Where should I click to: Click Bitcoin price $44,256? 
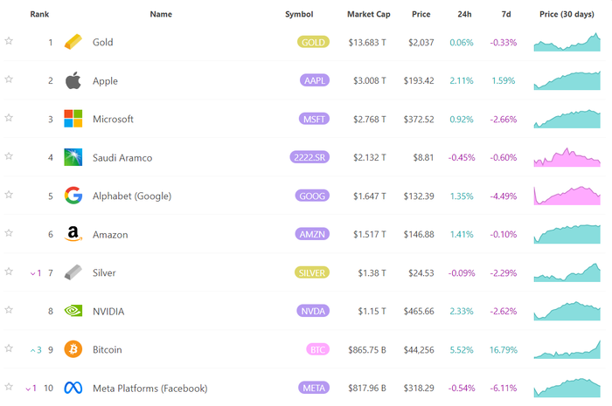pos(419,349)
